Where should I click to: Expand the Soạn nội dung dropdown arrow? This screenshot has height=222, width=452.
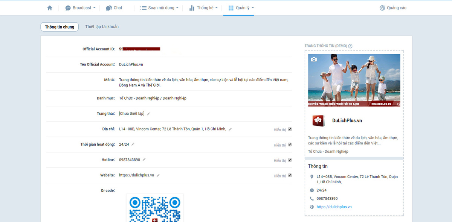point(177,8)
